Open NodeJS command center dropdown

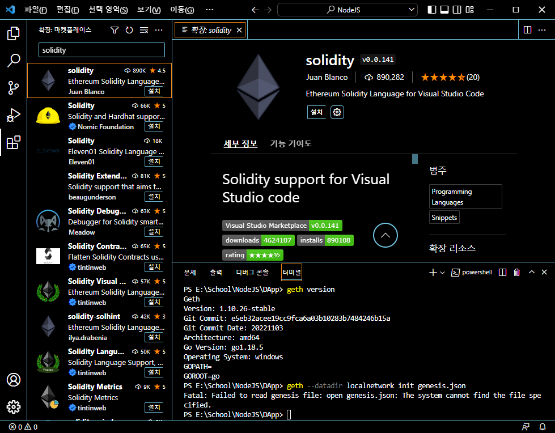(x=347, y=10)
